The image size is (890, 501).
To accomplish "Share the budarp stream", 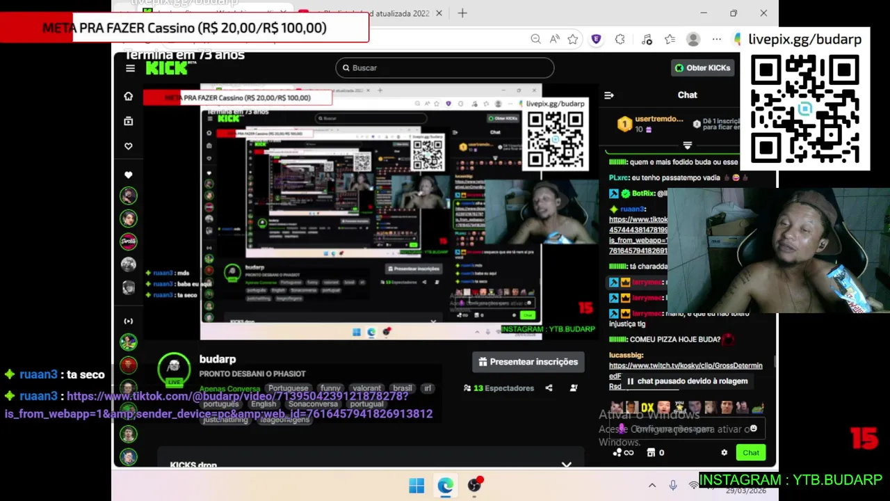I will pos(549,388).
